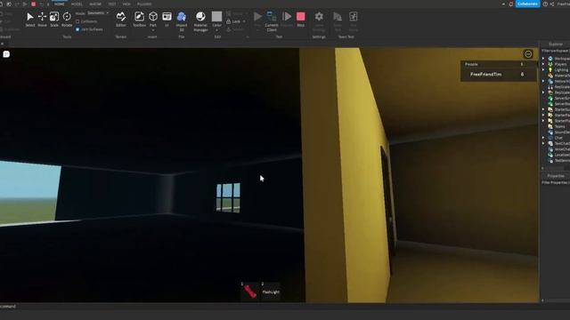
Task: Expand the Chat tree node
Action: pyautogui.click(x=543, y=138)
